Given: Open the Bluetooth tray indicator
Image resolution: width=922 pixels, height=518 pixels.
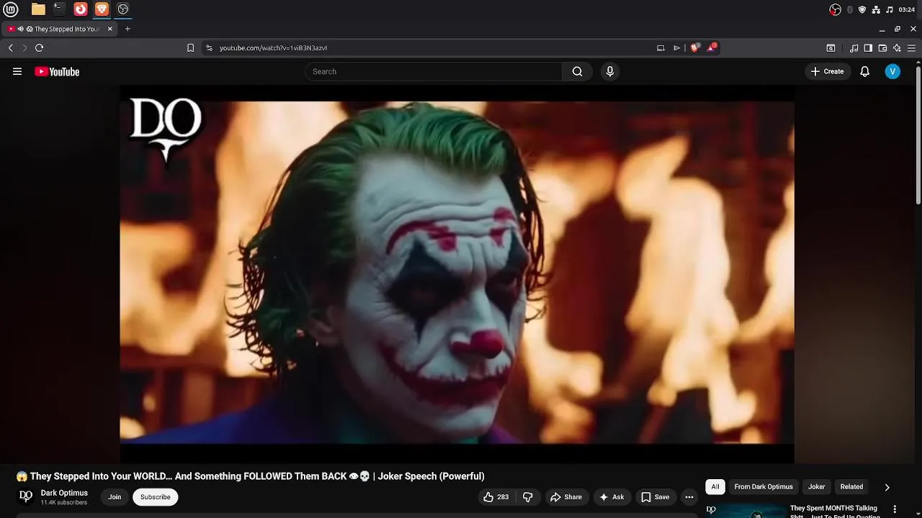Looking at the screenshot, I should click(x=850, y=9).
